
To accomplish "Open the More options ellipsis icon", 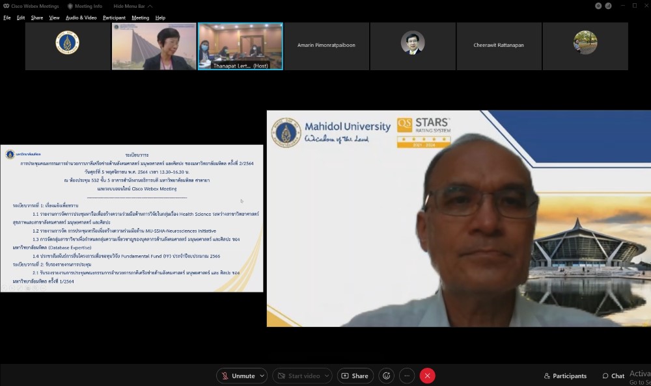I will pos(407,376).
